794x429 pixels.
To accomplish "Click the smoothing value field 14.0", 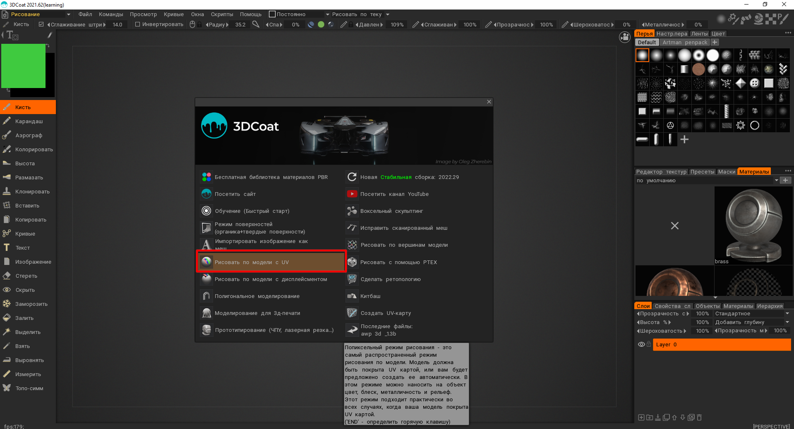I will [118, 24].
